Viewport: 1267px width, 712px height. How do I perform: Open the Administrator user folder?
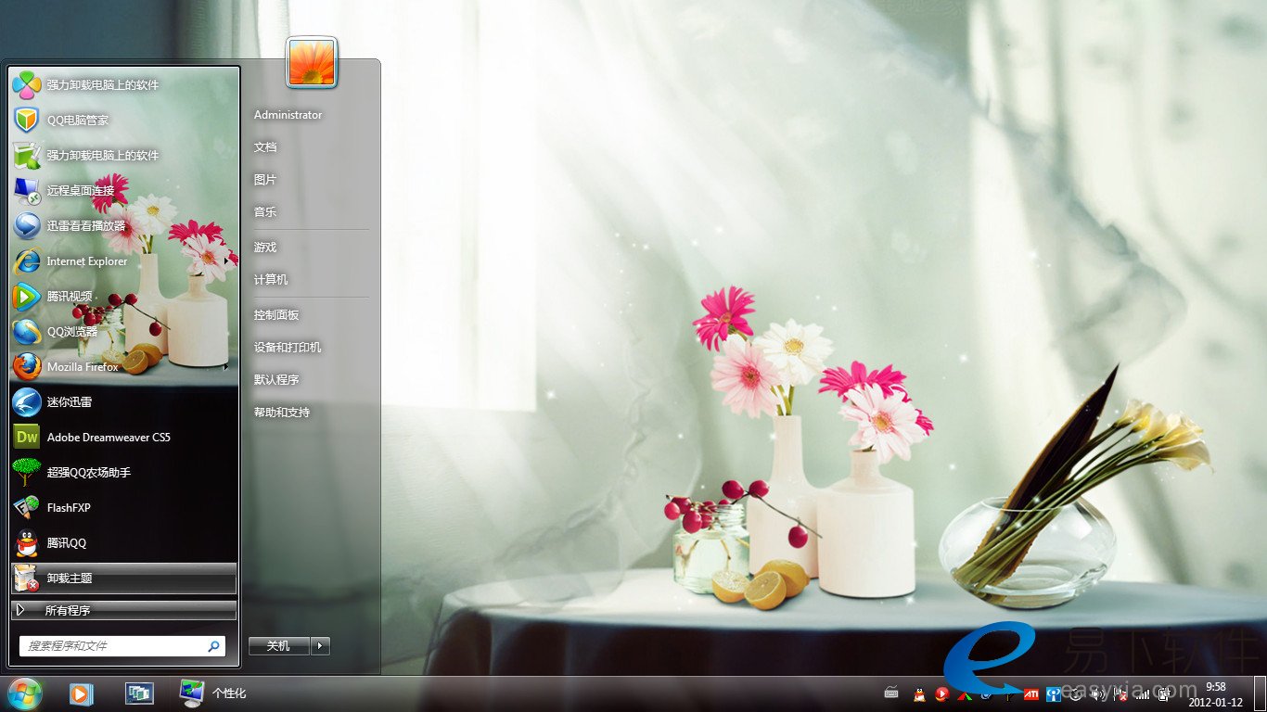pos(288,115)
